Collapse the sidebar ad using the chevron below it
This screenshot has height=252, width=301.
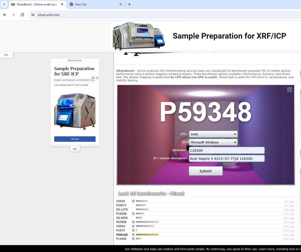pos(75,149)
